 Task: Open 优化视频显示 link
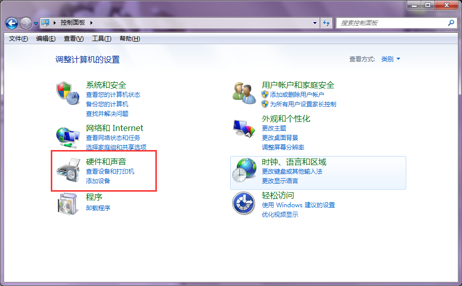tap(280, 214)
